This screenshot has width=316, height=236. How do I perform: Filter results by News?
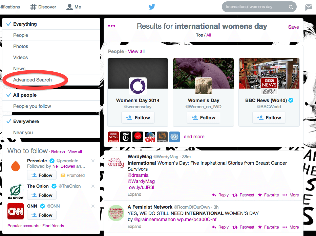tap(51, 69)
